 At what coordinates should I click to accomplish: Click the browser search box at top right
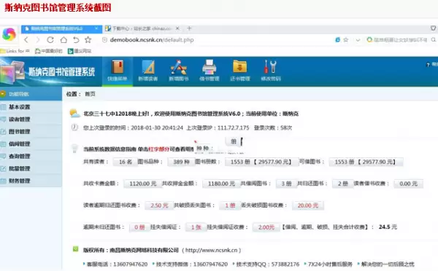(x=401, y=40)
